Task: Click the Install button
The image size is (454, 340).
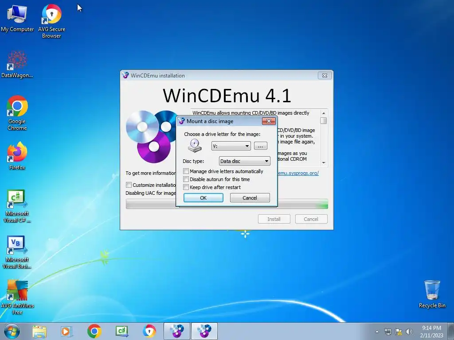Action: (274, 219)
